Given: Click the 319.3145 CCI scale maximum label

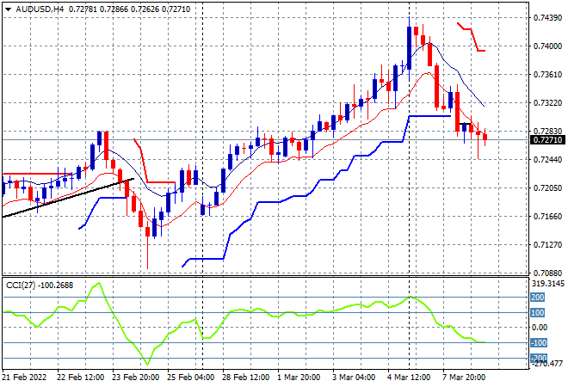Looking at the screenshot, I should pos(547,284).
